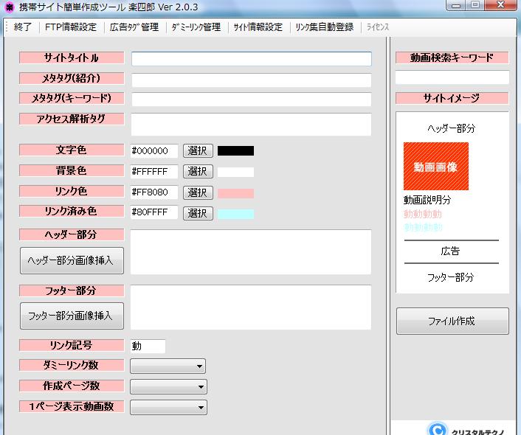Screen dimensions: 521x435
Task: Open the 作成ページ数 dropdown
Action: [x=168, y=386]
